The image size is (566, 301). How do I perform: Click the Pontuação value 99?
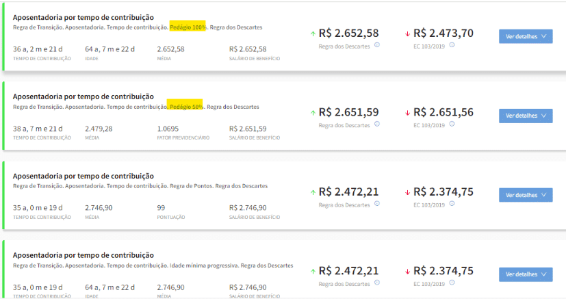tap(162, 208)
